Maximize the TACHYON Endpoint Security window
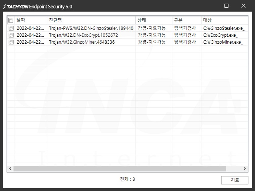The height and width of the screenshot is (191, 255). click(x=227, y=6)
